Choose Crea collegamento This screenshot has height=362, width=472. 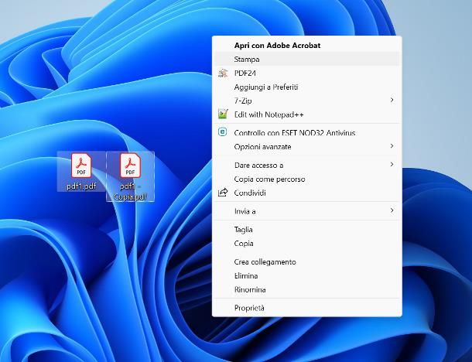[x=265, y=262]
